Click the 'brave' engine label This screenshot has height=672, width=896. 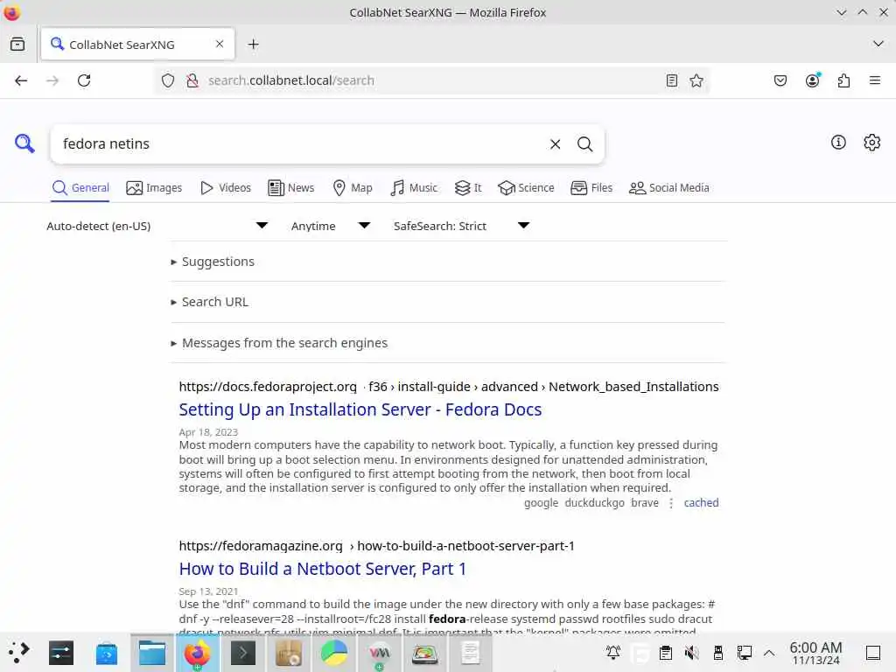(x=645, y=503)
